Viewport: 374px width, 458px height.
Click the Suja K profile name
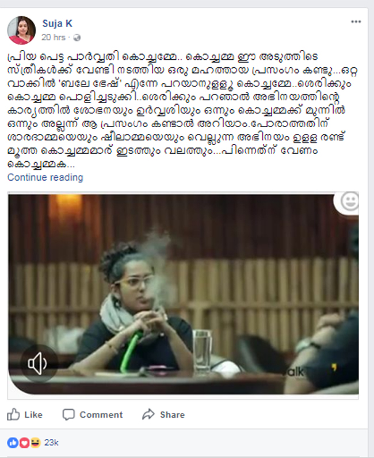[58, 24]
